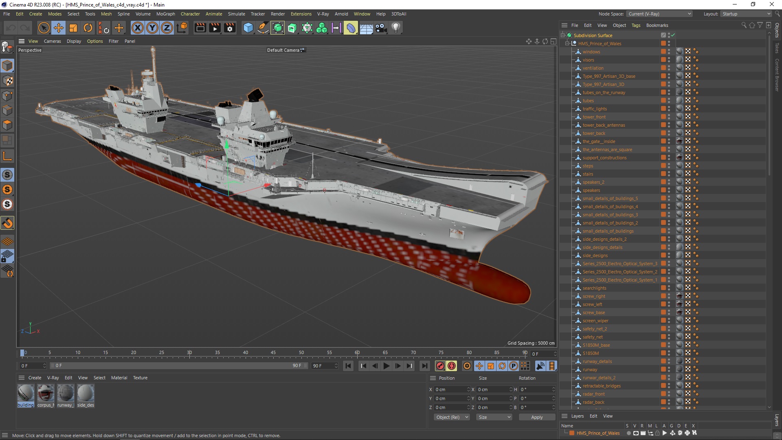
Task: Toggle visibility of windows layer
Action: coord(670,51)
